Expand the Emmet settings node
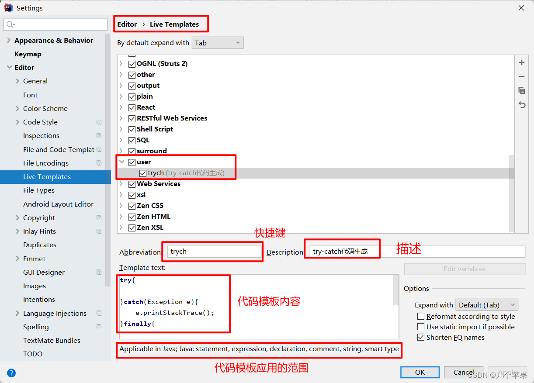 point(17,259)
